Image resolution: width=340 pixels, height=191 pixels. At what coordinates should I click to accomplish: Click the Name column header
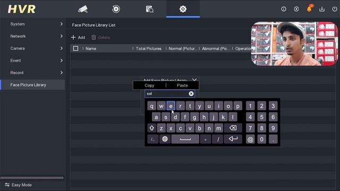(x=91, y=48)
